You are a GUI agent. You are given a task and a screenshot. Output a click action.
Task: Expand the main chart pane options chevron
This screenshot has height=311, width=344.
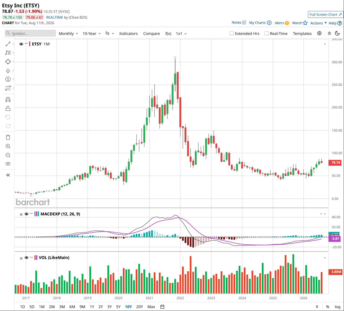pos(325,44)
